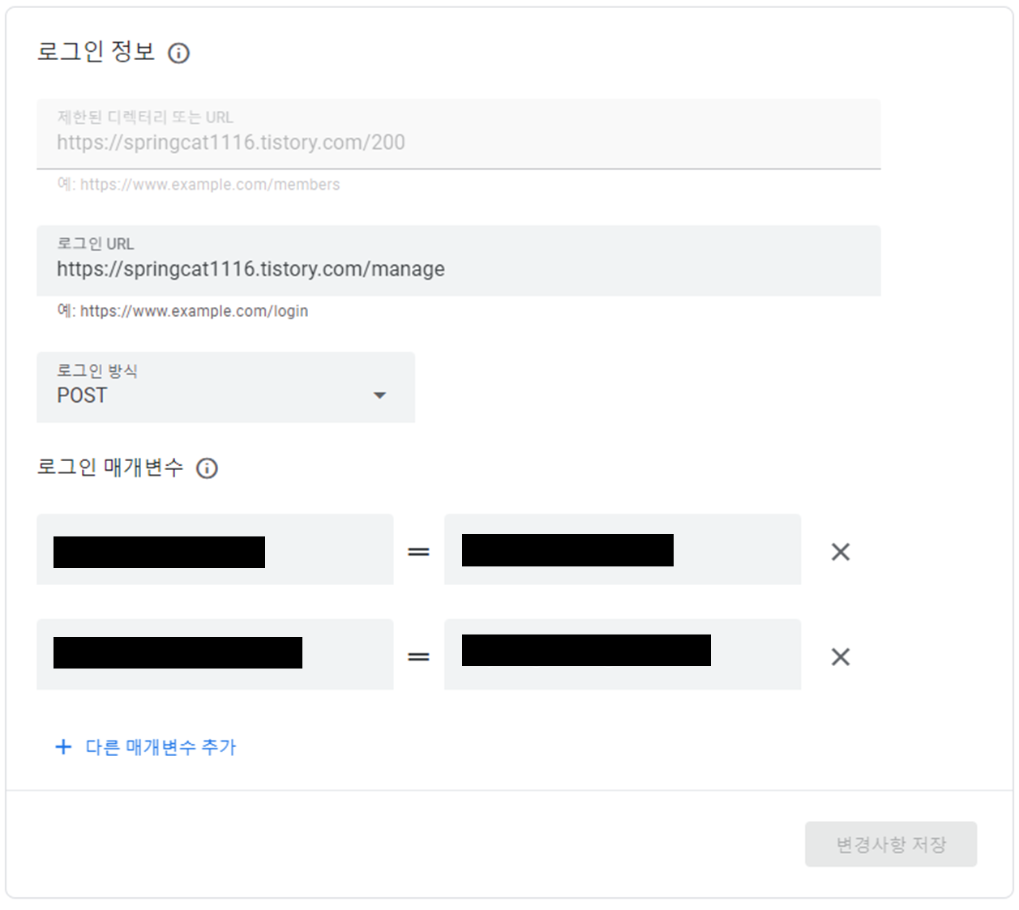1019x910 pixels.
Task: Select the first parameter name field
Action: [215, 550]
